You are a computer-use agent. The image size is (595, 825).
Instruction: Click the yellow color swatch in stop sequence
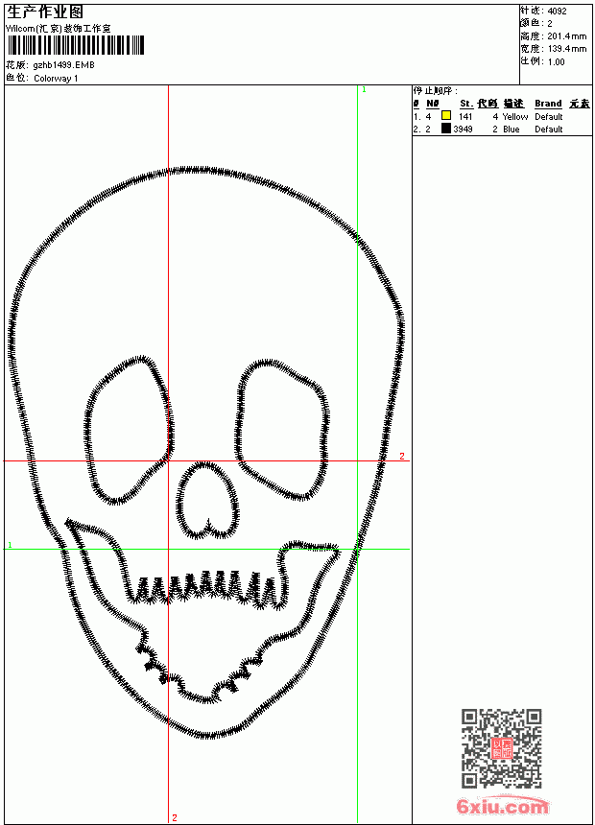(x=446, y=115)
